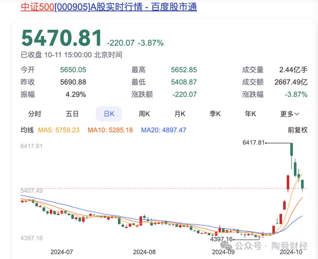Click the 已收盘 10-11 15:00:00 status text
Screen dimensions: 318x259
point(71,55)
